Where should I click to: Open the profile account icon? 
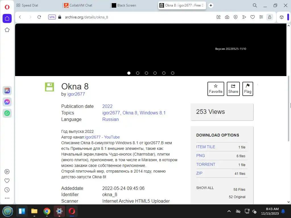pyautogui.click(x=270, y=17)
